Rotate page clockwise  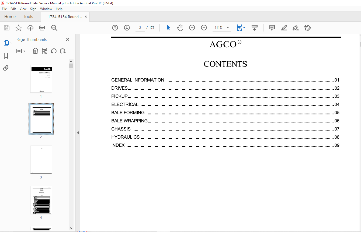(x=63, y=51)
